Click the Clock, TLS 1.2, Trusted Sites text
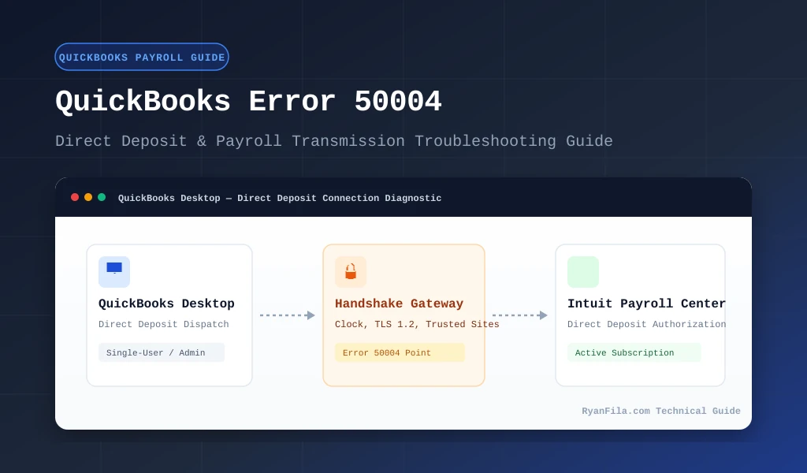This screenshot has height=473, width=807. click(x=417, y=324)
